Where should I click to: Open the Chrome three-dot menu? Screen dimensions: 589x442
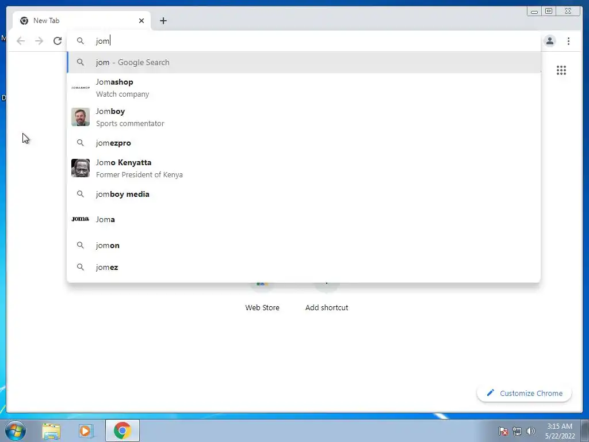coord(568,41)
